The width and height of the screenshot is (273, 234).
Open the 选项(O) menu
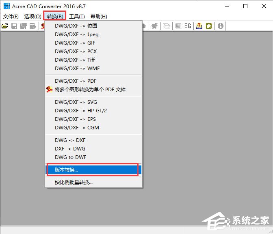coord(33,17)
